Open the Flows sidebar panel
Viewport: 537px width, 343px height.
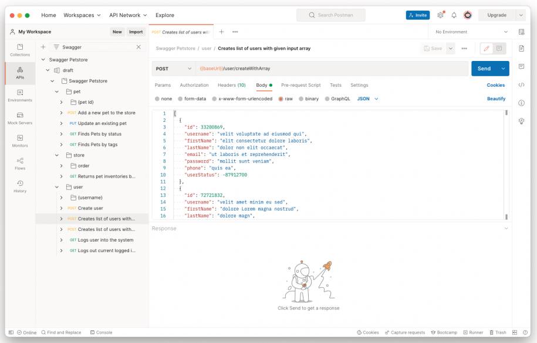click(x=20, y=164)
